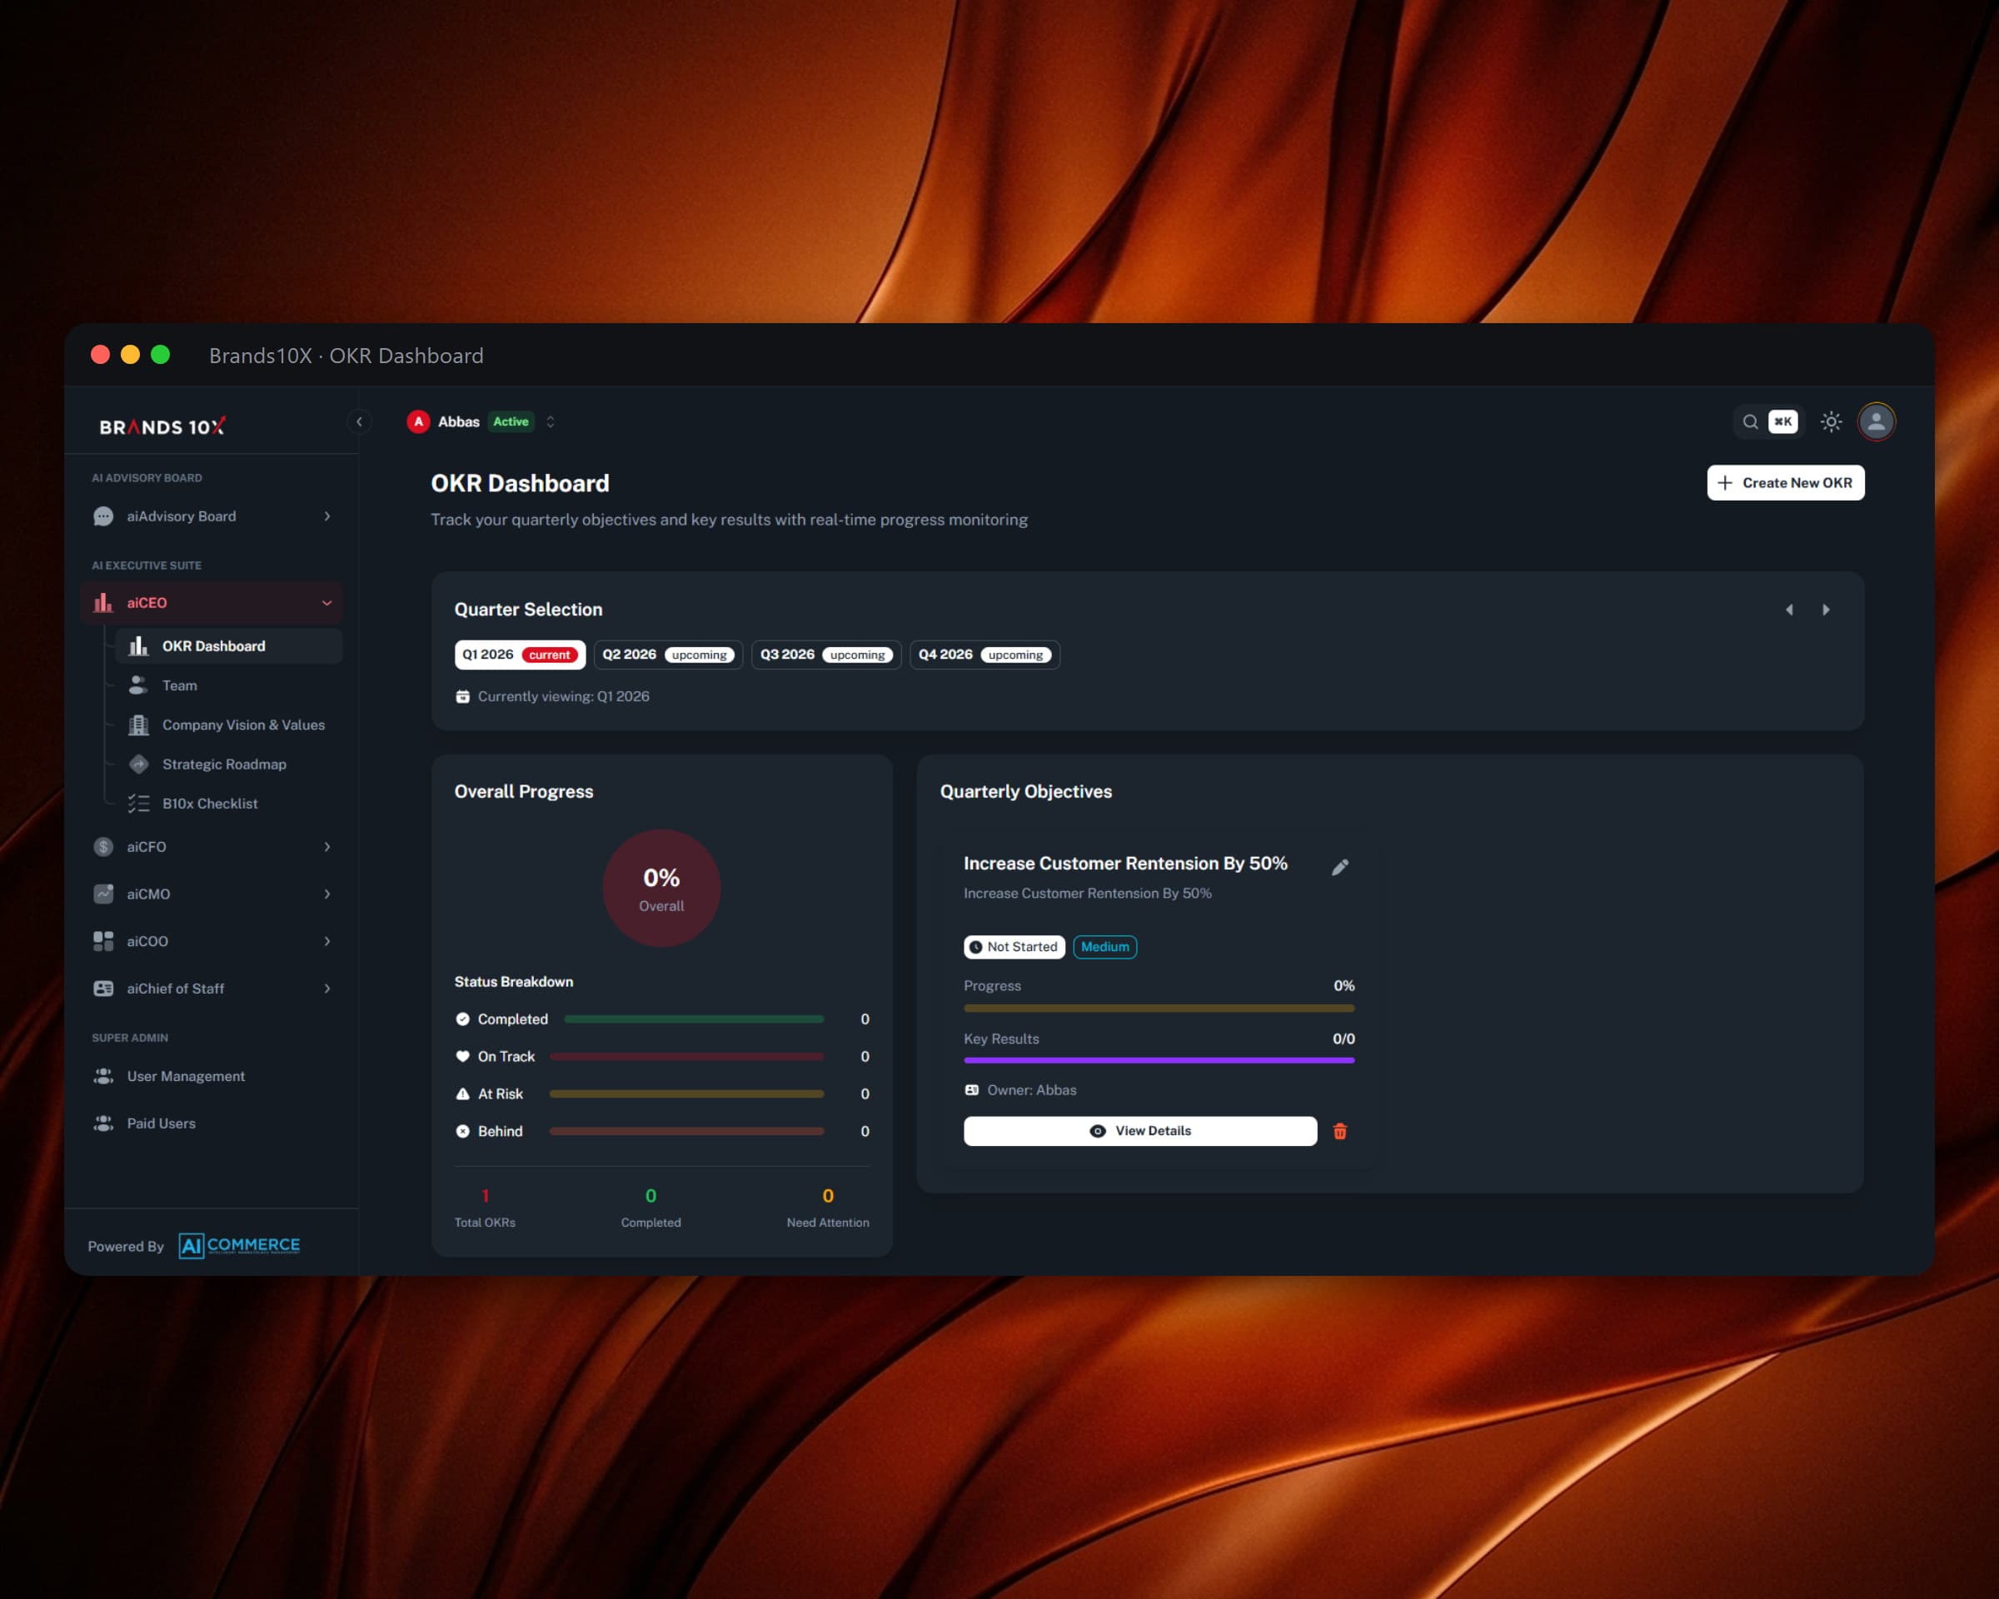Go to previous quarters with left arrow
The width and height of the screenshot is (1999, 1599).
coord(1789,609)
